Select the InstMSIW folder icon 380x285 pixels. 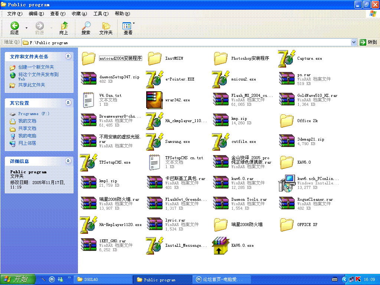pos(155,58)
